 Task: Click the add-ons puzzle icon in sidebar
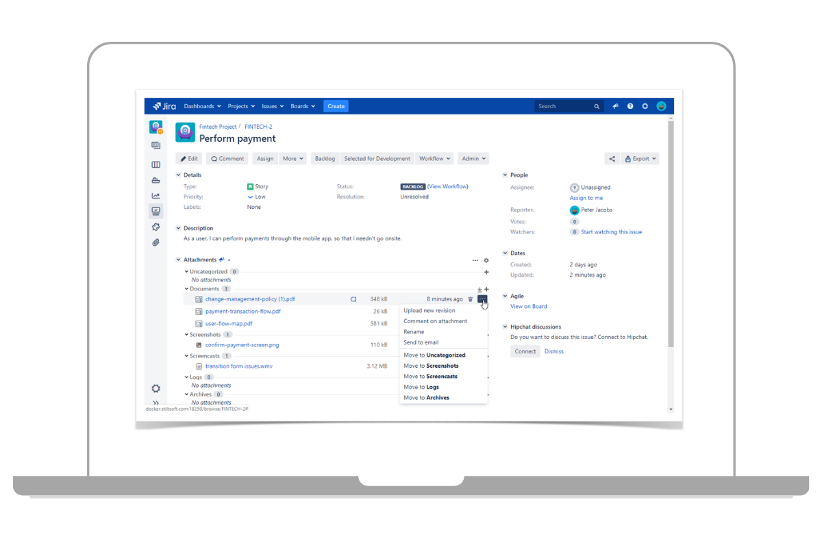pos(155,227)
